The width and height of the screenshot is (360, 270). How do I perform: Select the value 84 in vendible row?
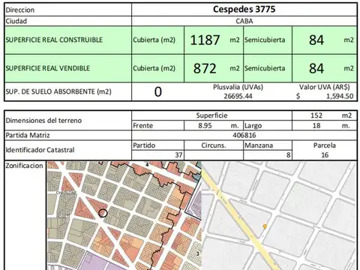point(316,68)
